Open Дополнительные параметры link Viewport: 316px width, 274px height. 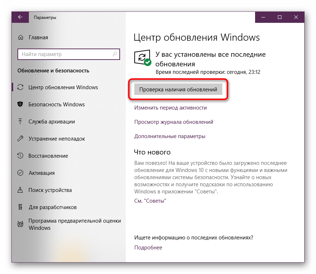[170, 136]
